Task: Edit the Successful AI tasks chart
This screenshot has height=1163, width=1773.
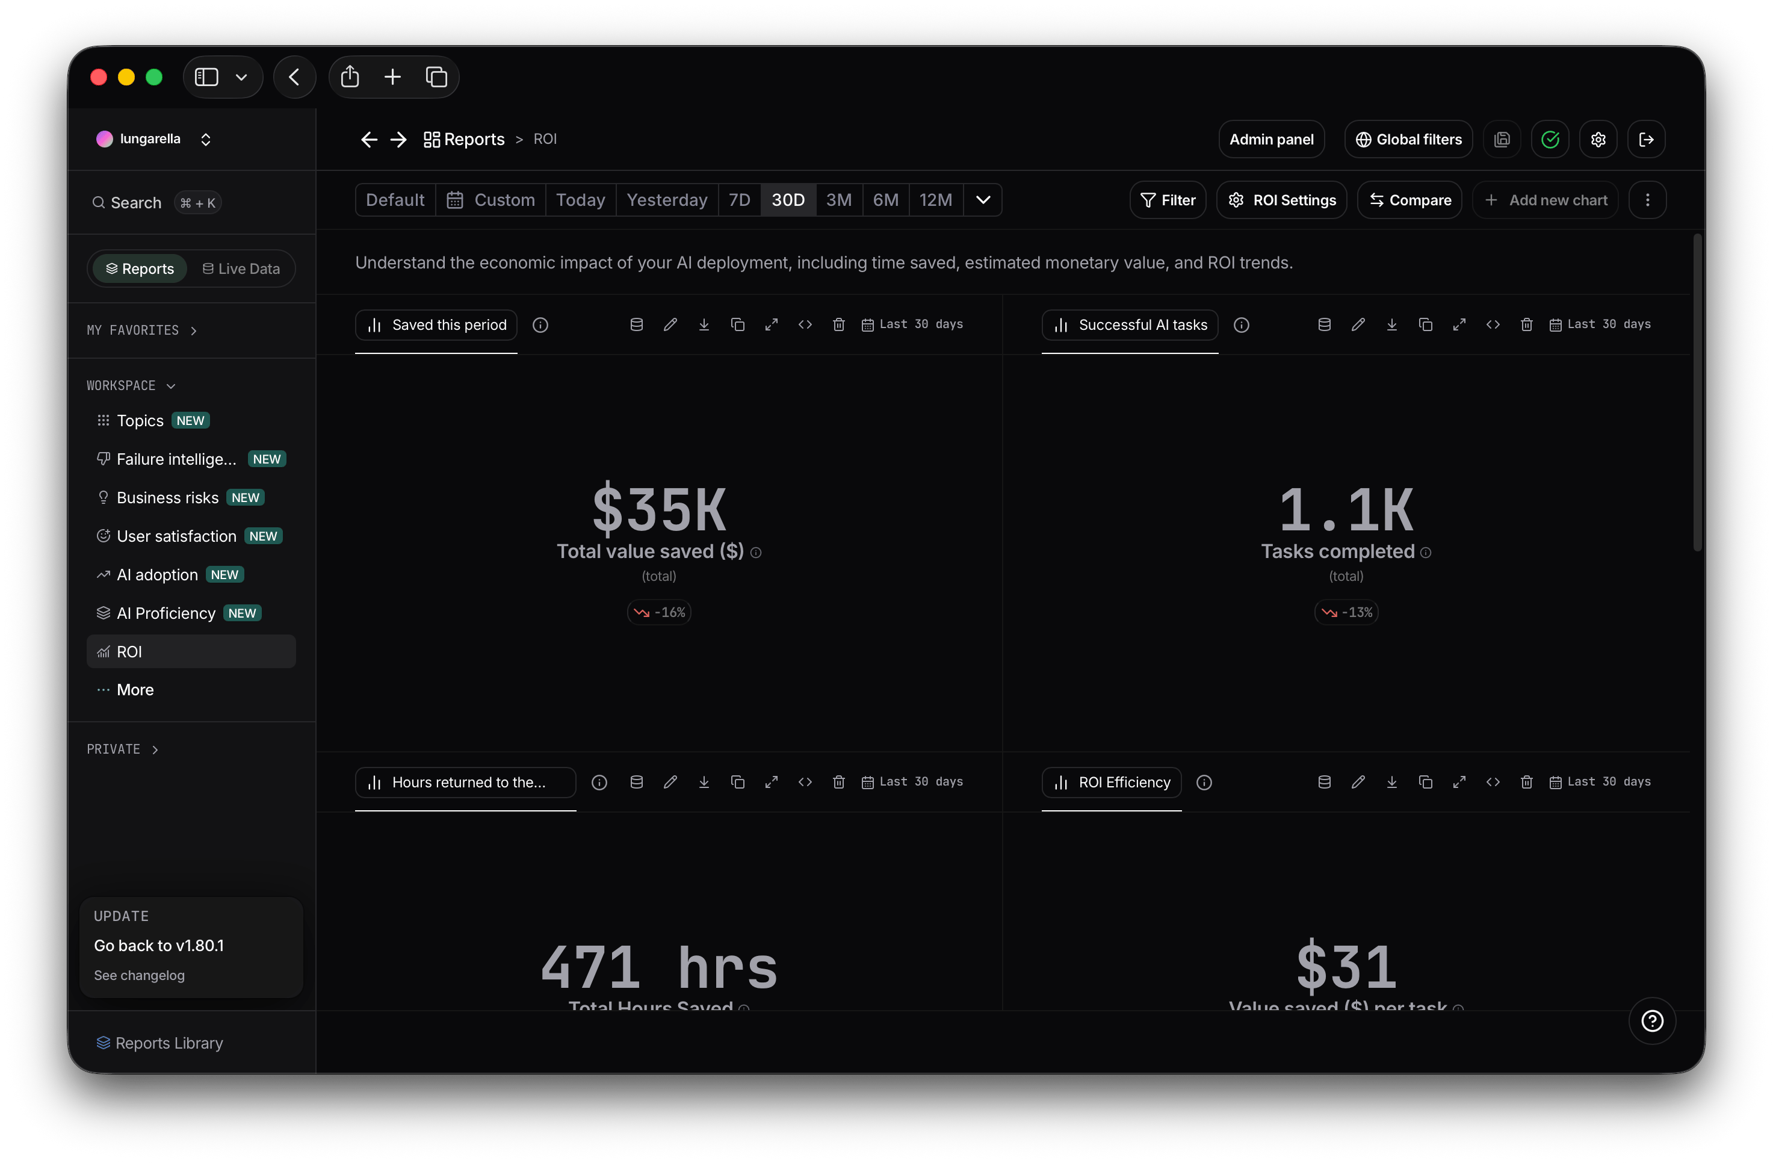Action: (1358, 324)
